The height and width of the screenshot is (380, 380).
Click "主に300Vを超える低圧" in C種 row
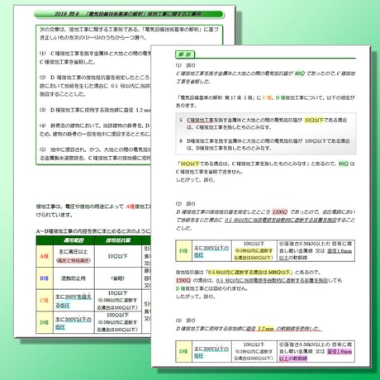(74, 301)
